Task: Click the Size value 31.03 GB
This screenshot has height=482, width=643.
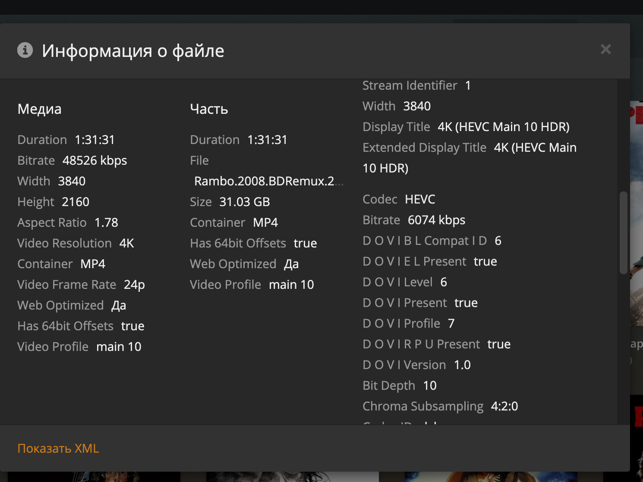Action: [245, 202]
